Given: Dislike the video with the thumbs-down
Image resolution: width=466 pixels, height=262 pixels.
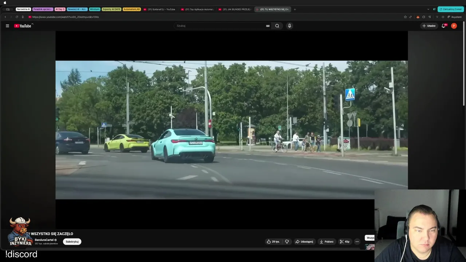Looking at the screenshot, I should 287,242.
